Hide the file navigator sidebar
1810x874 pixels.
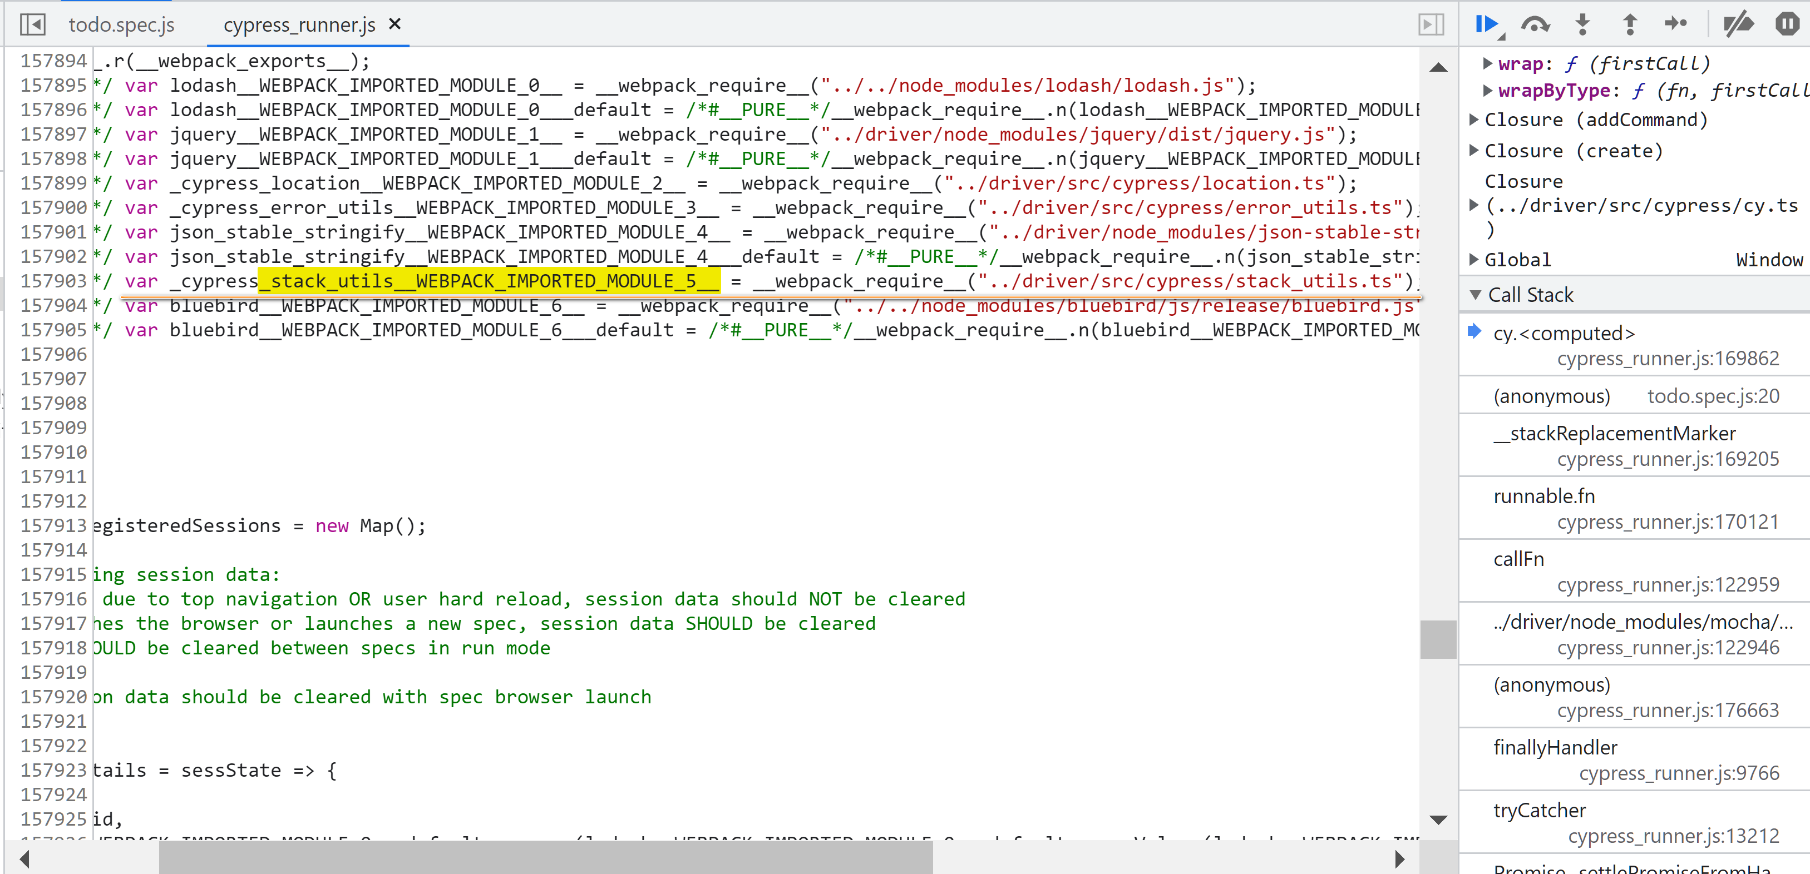tap(32, 24)
